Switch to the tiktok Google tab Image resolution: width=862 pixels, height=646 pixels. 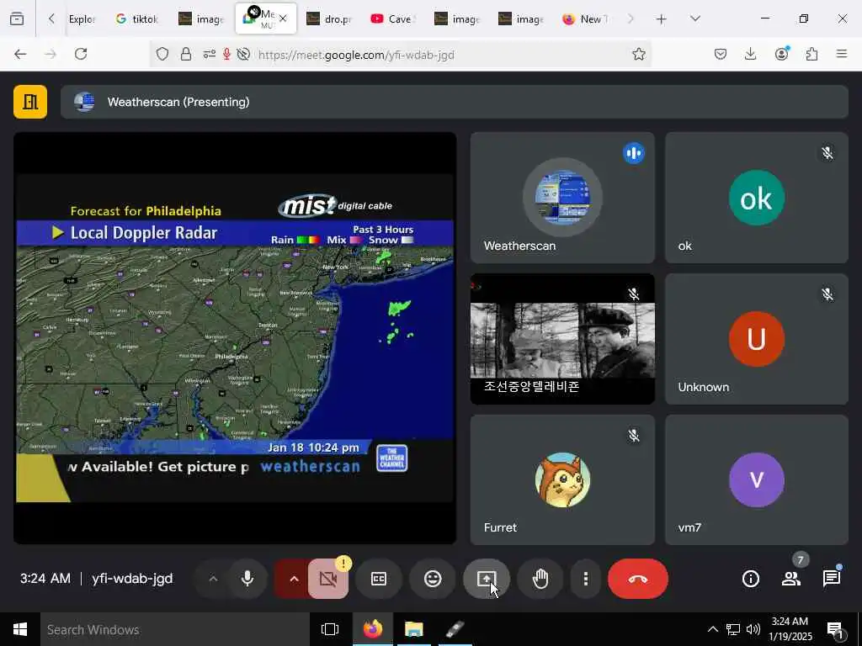tap(137, 19)
